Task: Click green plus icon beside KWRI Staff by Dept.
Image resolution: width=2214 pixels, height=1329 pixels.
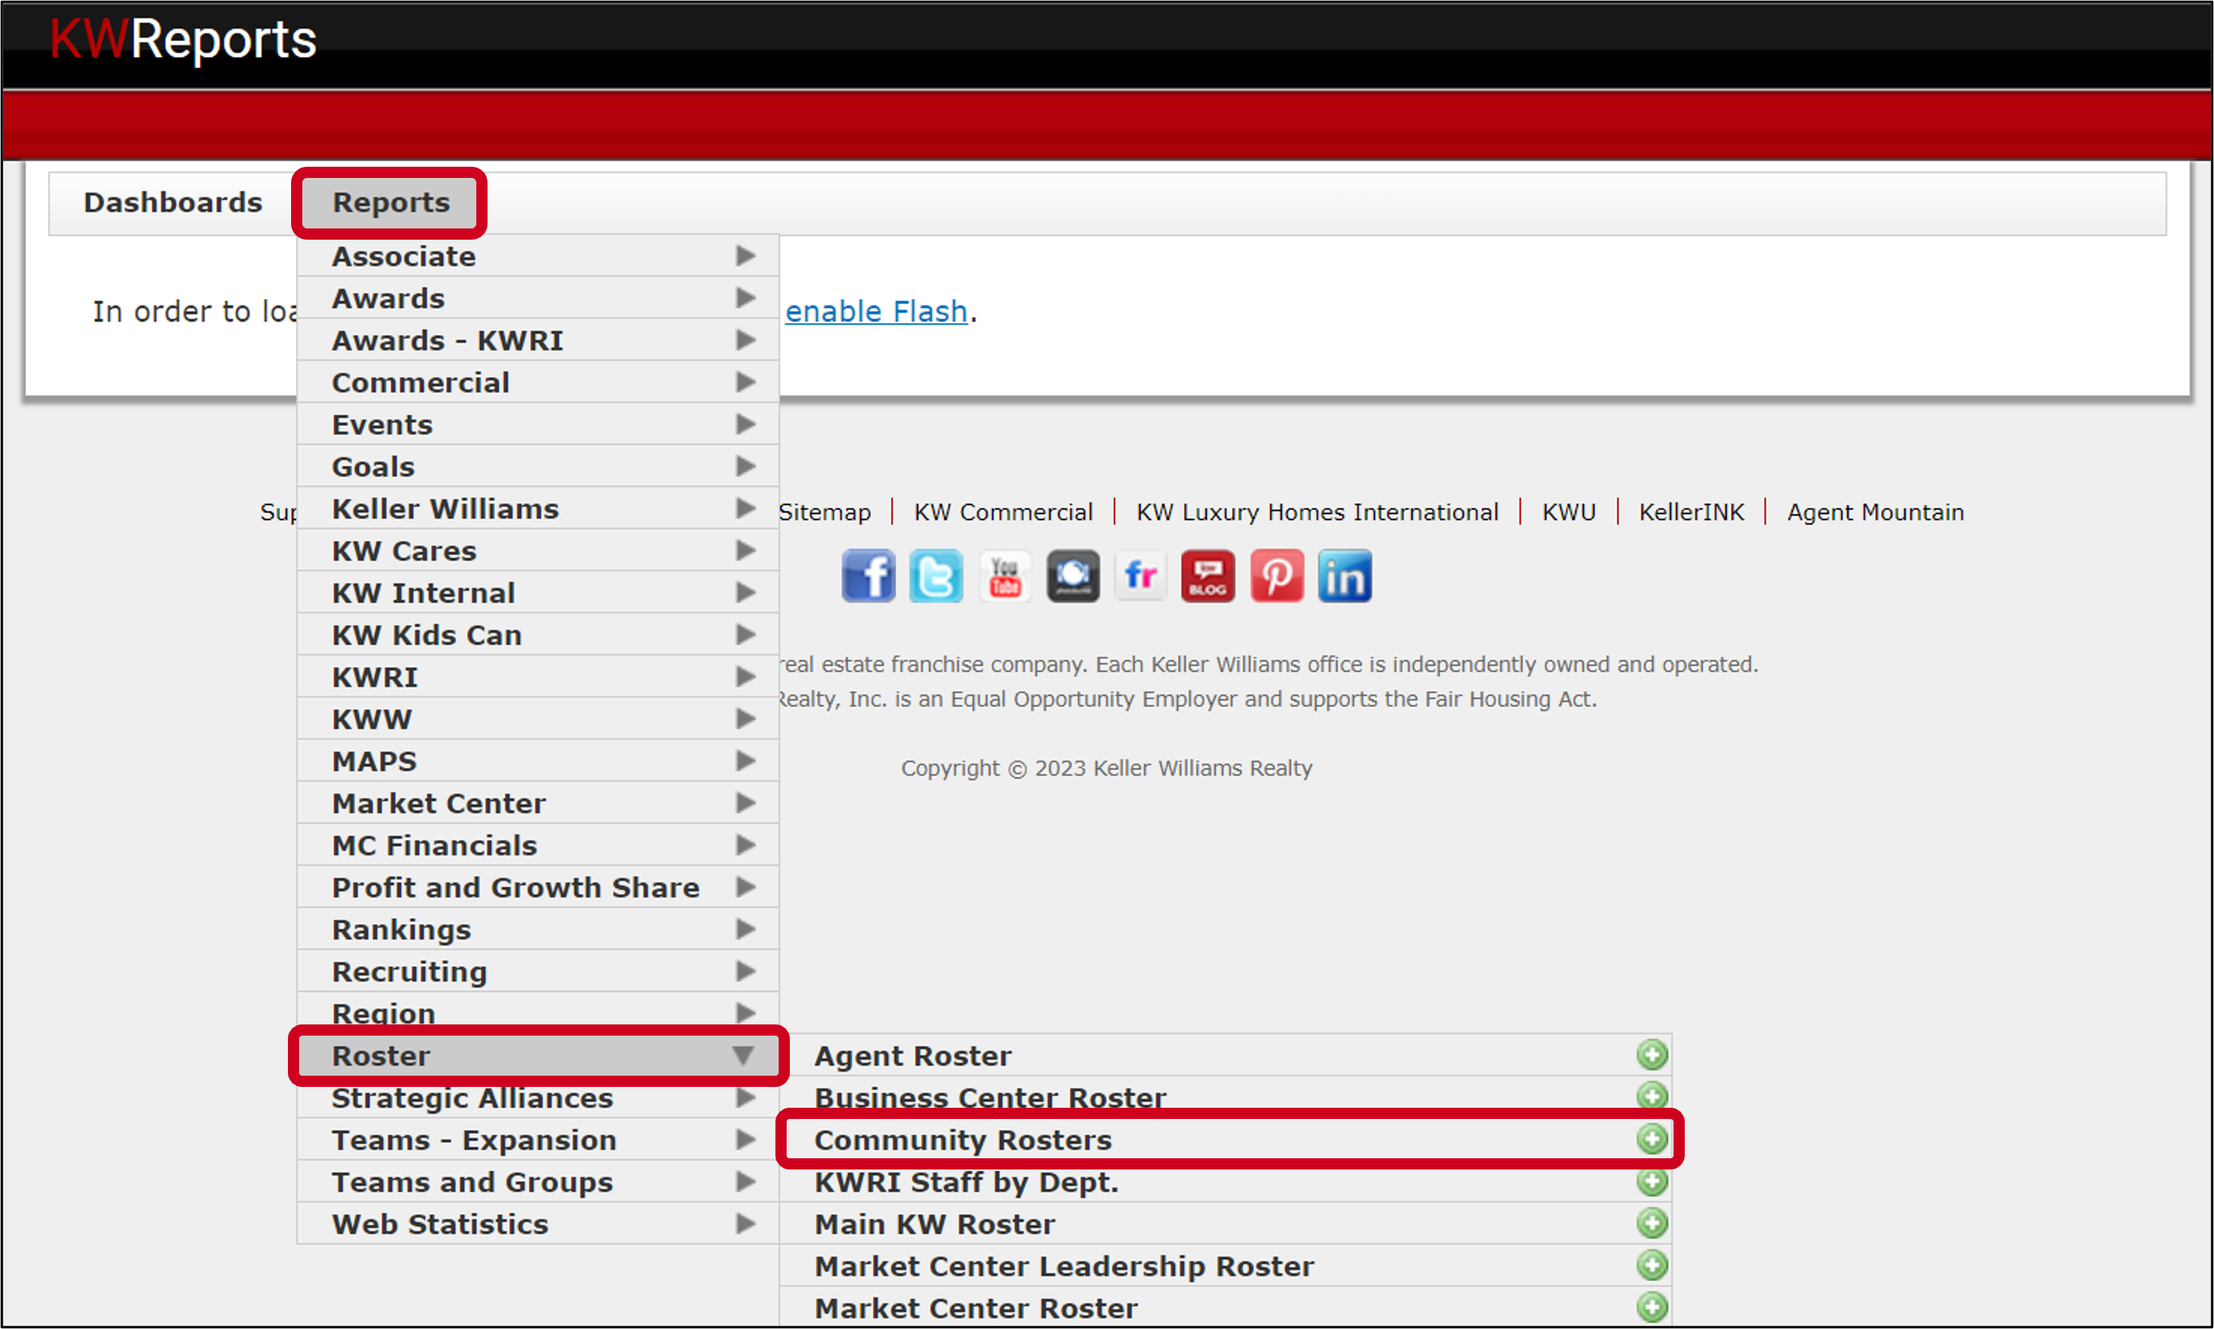Action: tap(1653, 1182)
